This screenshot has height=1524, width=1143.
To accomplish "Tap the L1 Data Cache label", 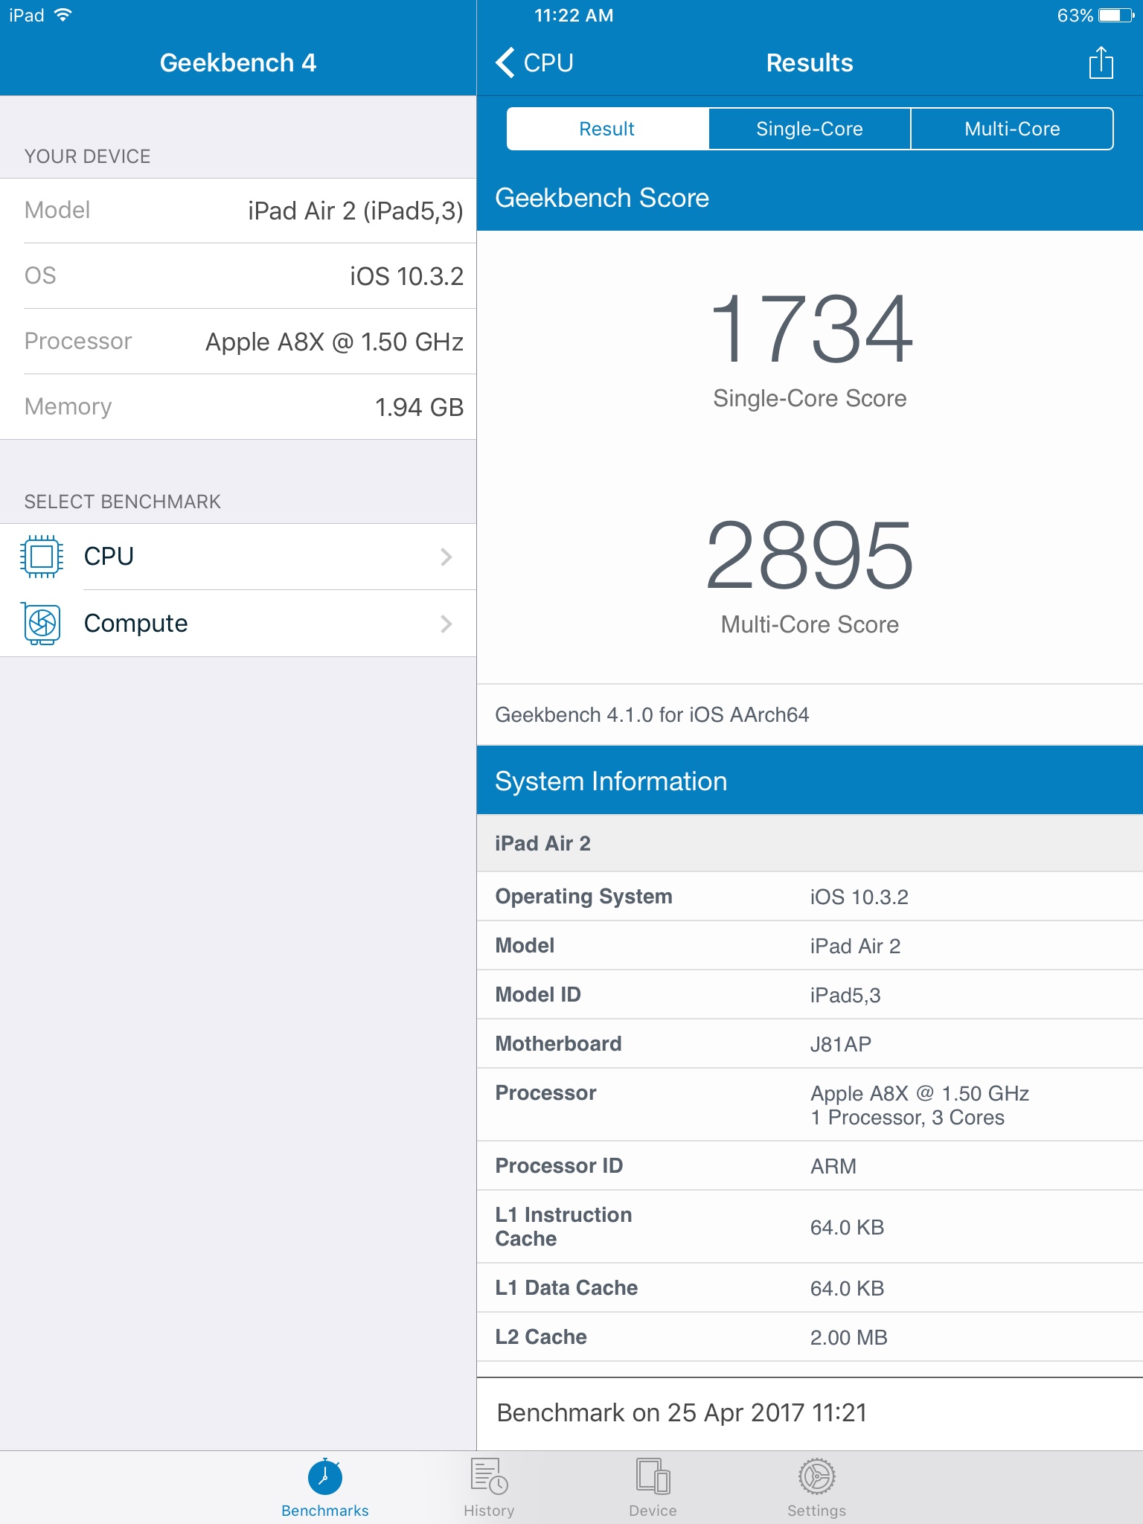I will tap(566, 1288).
